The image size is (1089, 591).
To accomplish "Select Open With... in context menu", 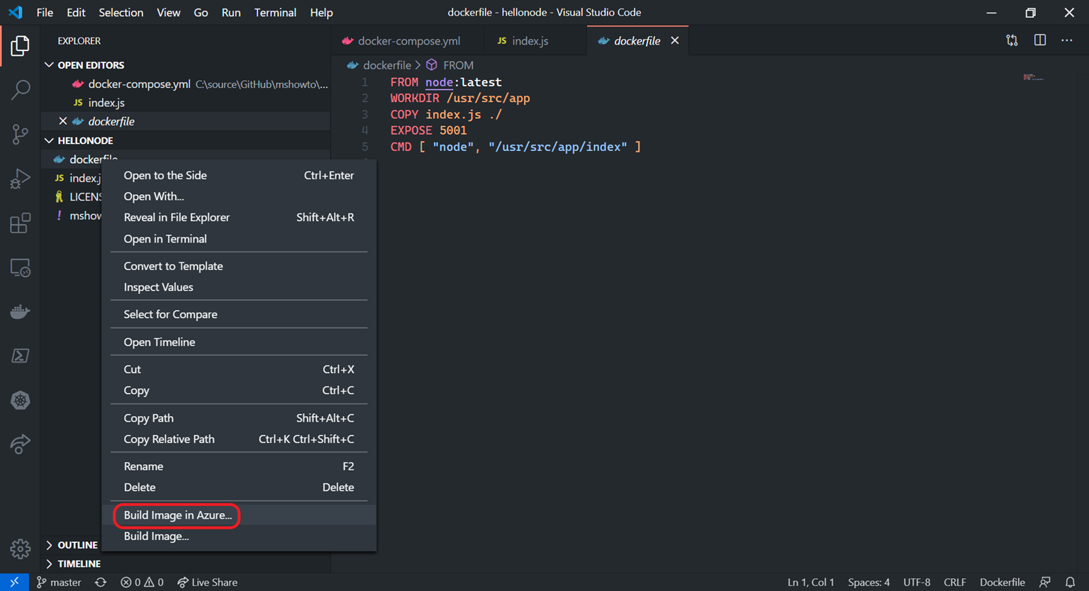I will point(239,196).
